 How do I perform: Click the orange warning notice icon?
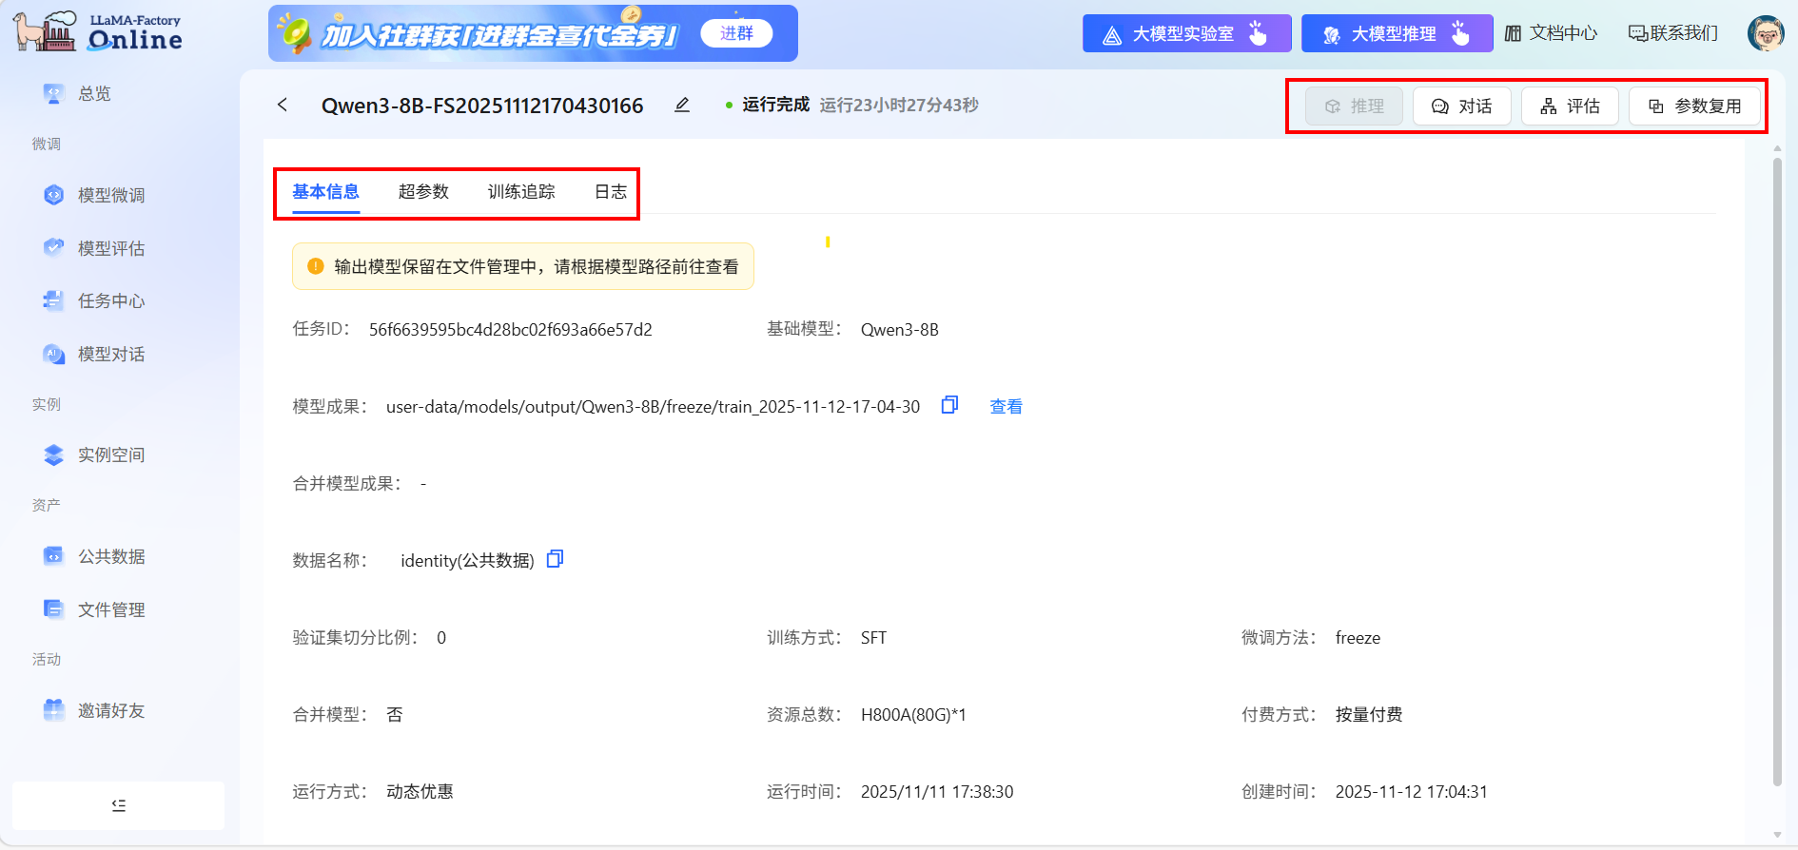click(316, 266)
